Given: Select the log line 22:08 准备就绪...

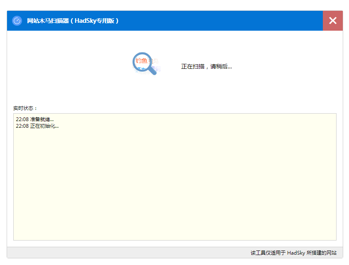Looking at the screenshot, I should [35, 119].
